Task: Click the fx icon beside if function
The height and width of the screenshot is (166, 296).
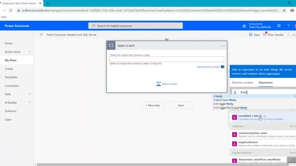Action: (234, 161)
